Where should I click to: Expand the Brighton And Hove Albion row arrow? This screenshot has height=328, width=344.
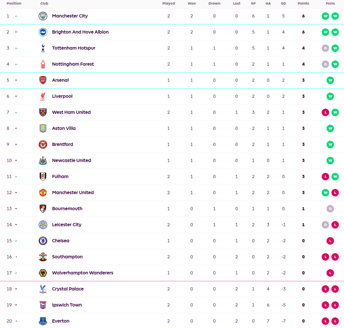click(x=16, y=32)
